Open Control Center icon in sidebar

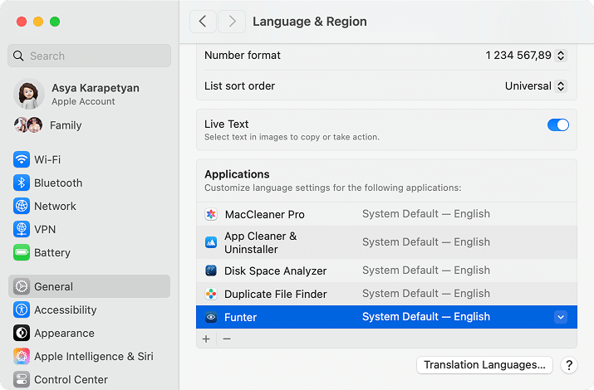(22, 379)
